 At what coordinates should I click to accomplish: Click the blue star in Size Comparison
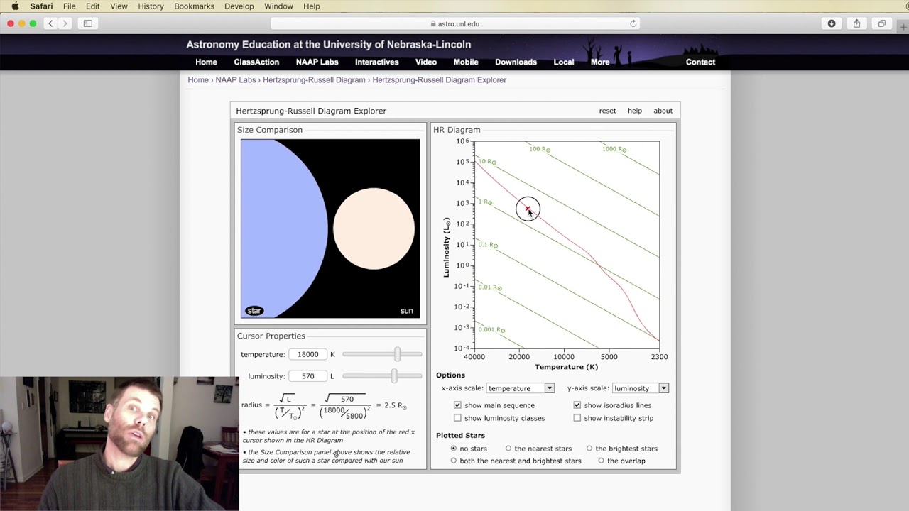pos(284,229)
